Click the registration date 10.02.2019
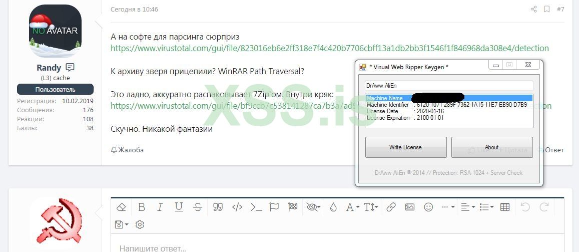This screenshot has height=252, width=579. click(x=78, y=101)
